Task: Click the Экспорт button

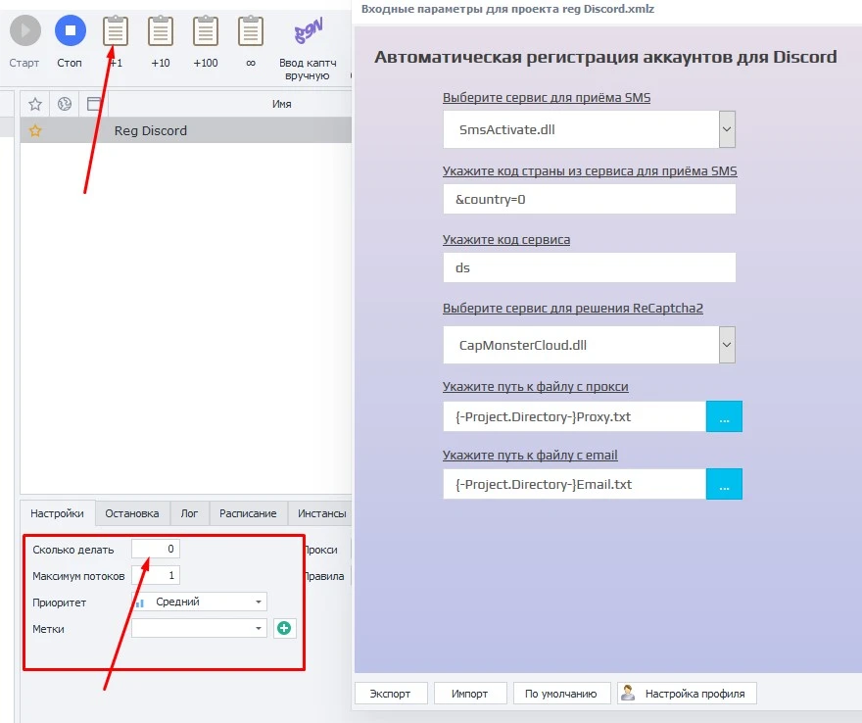Action: tap(390, 694)
